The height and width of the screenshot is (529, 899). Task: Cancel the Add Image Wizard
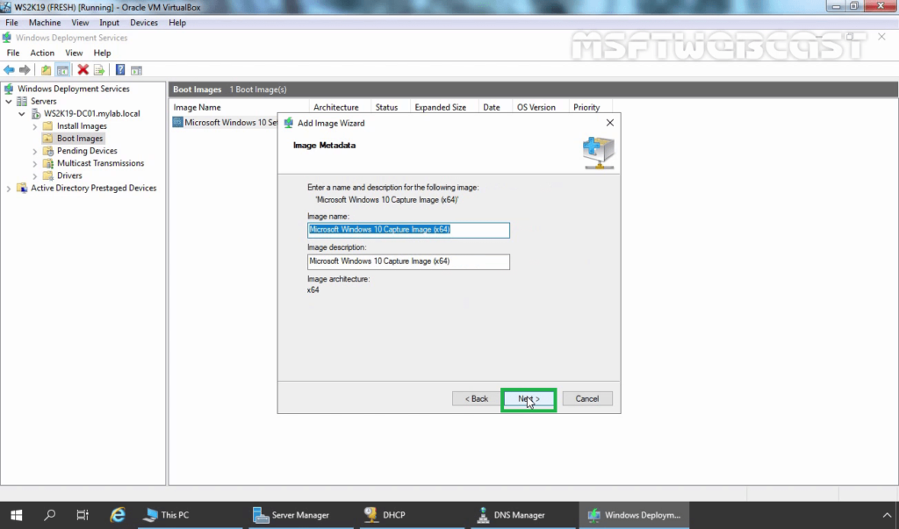tap(587, 399)
